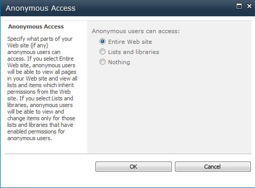Maximize the Anonymous Access dialog
The height and width of the screenshot is (188, 255).
coord(239,6)
